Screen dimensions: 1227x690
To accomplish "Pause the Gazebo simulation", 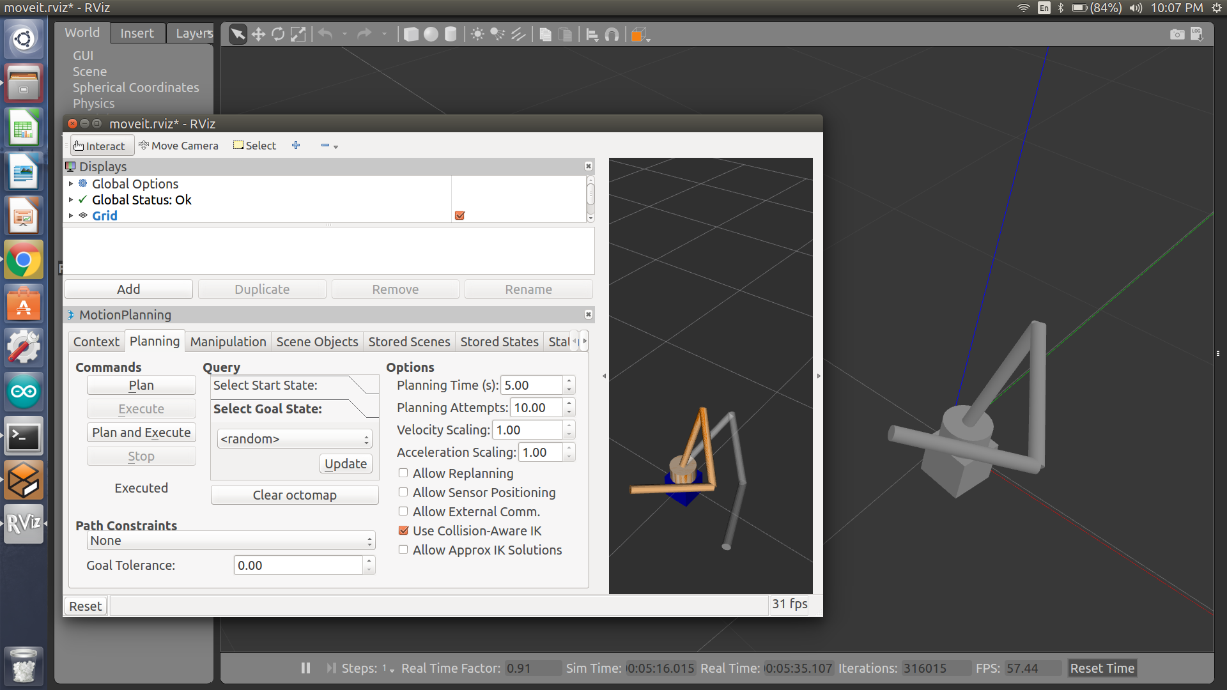I will point(305,668).
